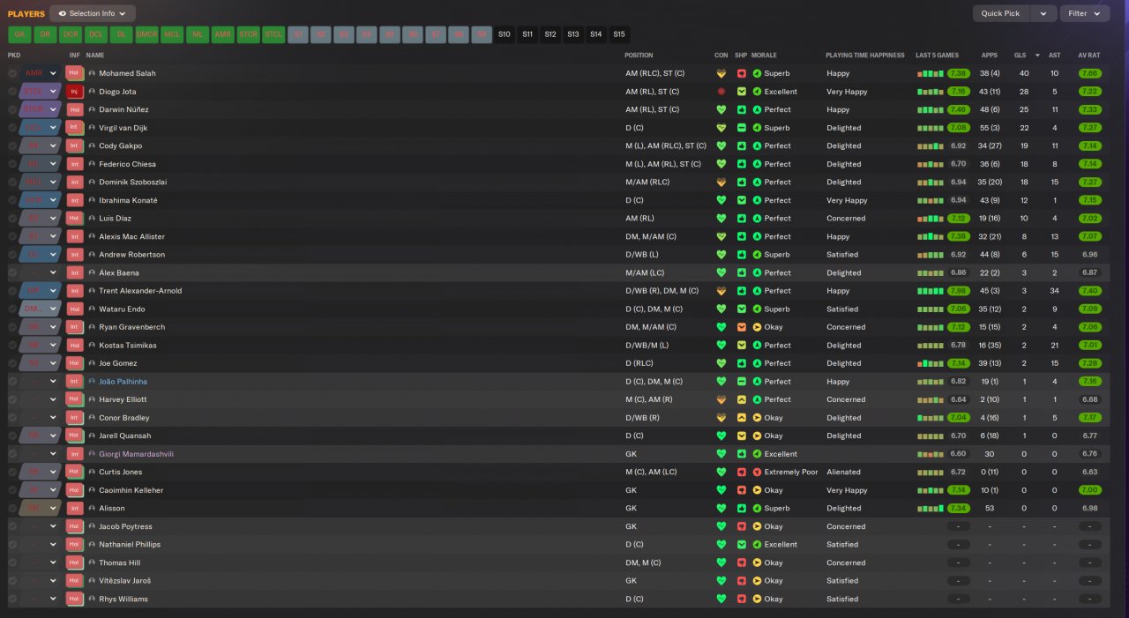Viewport: 1129px width, 618px height.
Task: Click Alisson's condition heart icon
Action: pos(722,509)
